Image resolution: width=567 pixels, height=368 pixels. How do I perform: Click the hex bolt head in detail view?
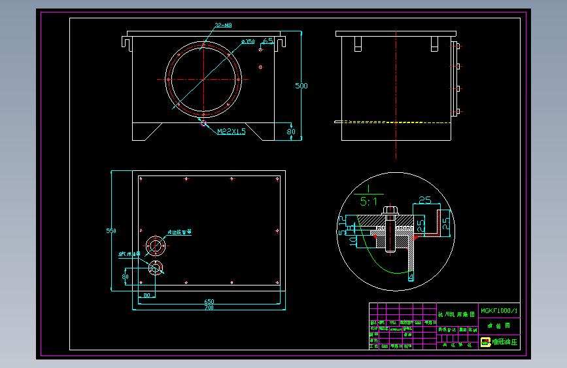tap(390, 210)
